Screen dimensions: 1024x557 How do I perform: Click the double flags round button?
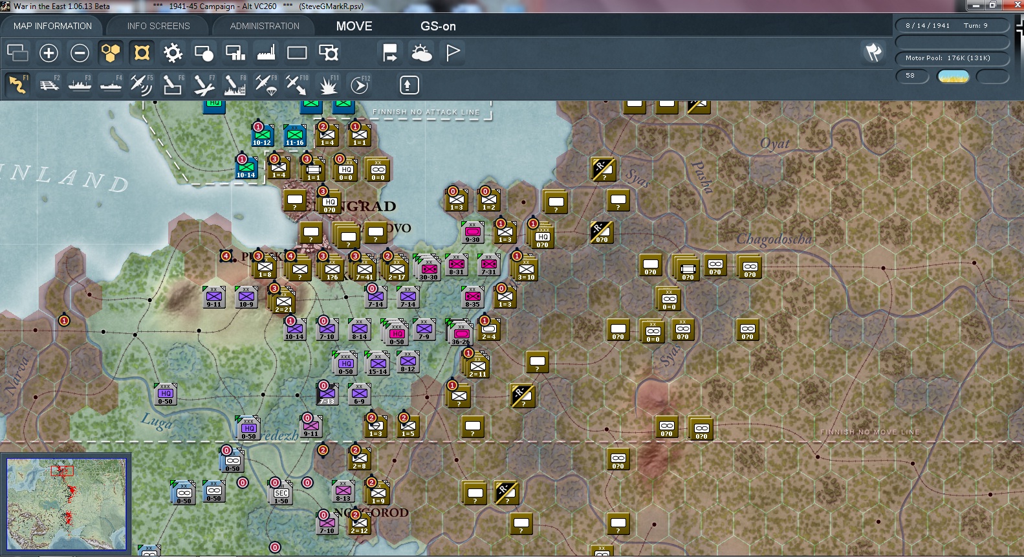874,52
